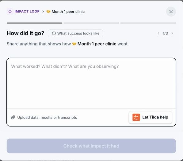Click the info circle icon

[x=54, y=33]
